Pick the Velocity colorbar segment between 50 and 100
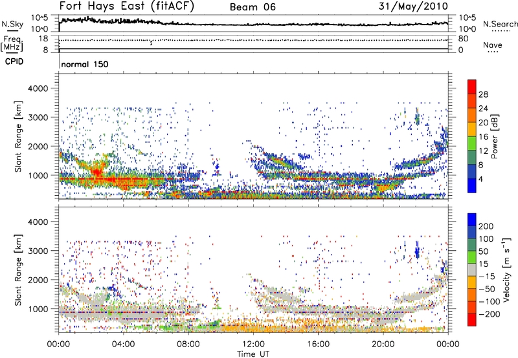The image size is (518, 358). pyautogui.click(x=472, y=244)
